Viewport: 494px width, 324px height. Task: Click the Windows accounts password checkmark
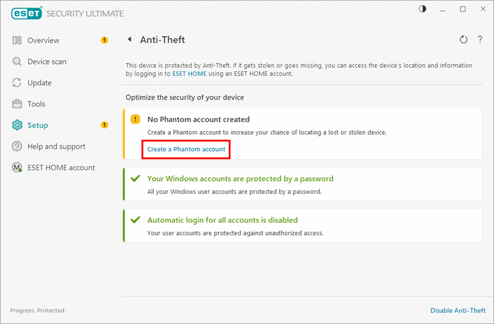click(x=135, y=178)
